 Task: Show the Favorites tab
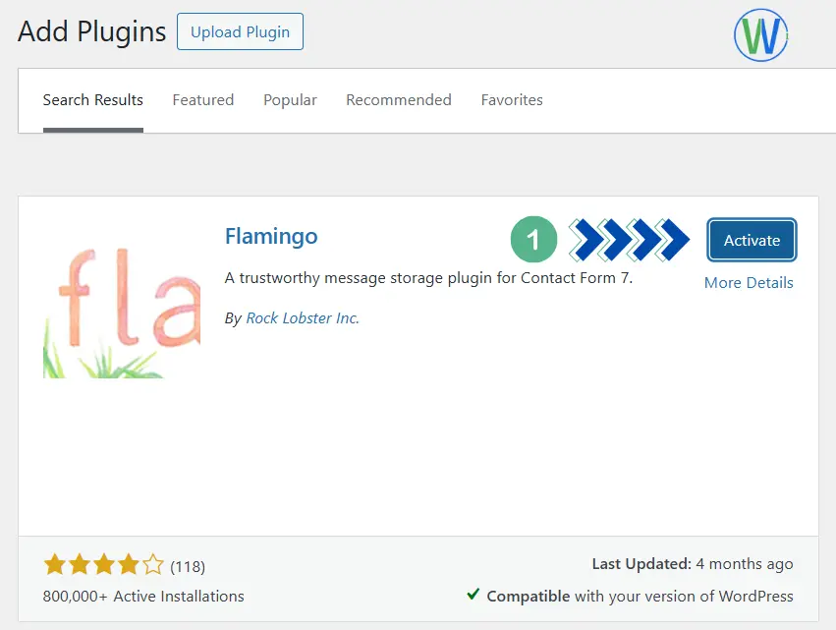click(512, 100)
